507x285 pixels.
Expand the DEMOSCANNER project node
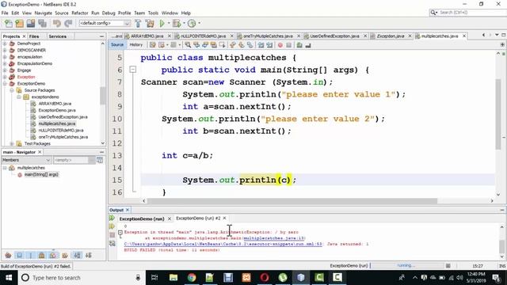point(5,51)
